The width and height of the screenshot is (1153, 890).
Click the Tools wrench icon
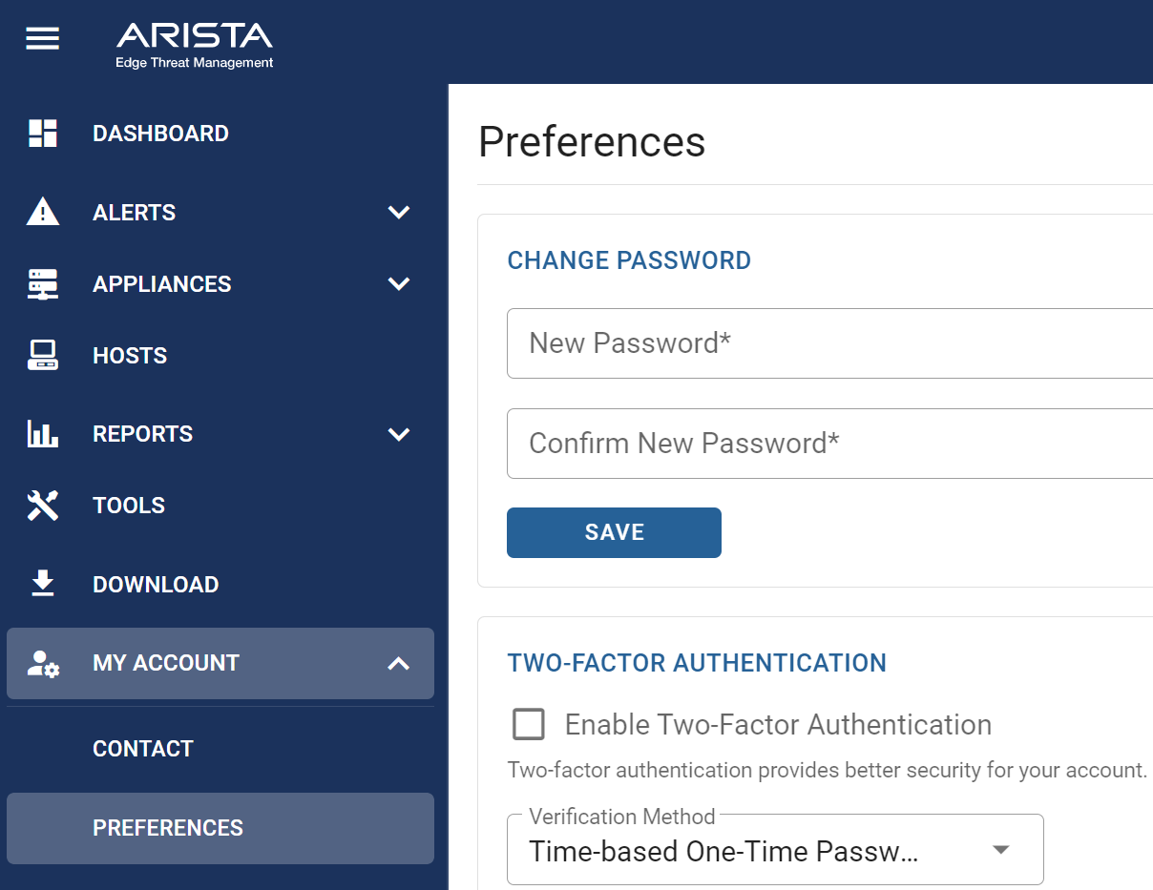pos(43,506)
